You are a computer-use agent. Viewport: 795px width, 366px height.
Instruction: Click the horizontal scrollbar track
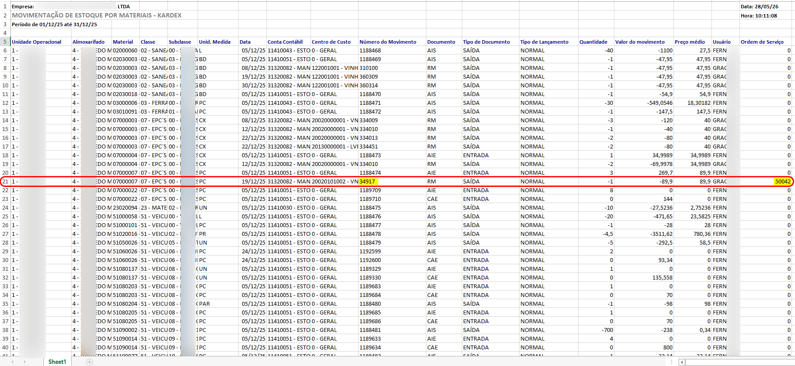pyautogui.click(x=739, y=362)
